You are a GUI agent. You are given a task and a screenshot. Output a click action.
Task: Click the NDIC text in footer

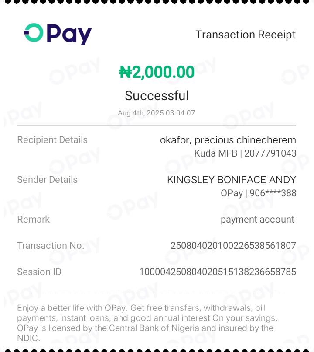(x=27, y=338)
